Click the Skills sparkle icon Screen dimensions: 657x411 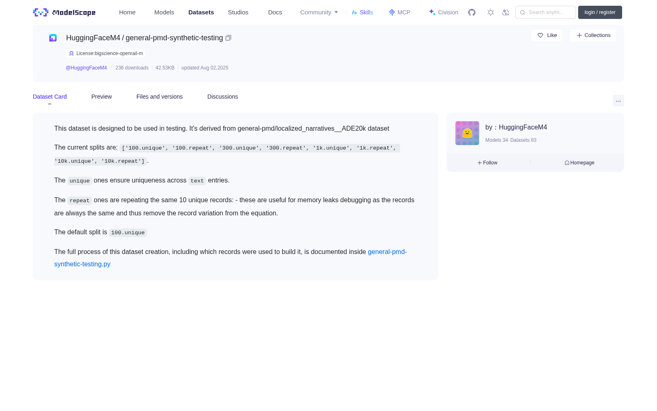[x=354, y=12]
